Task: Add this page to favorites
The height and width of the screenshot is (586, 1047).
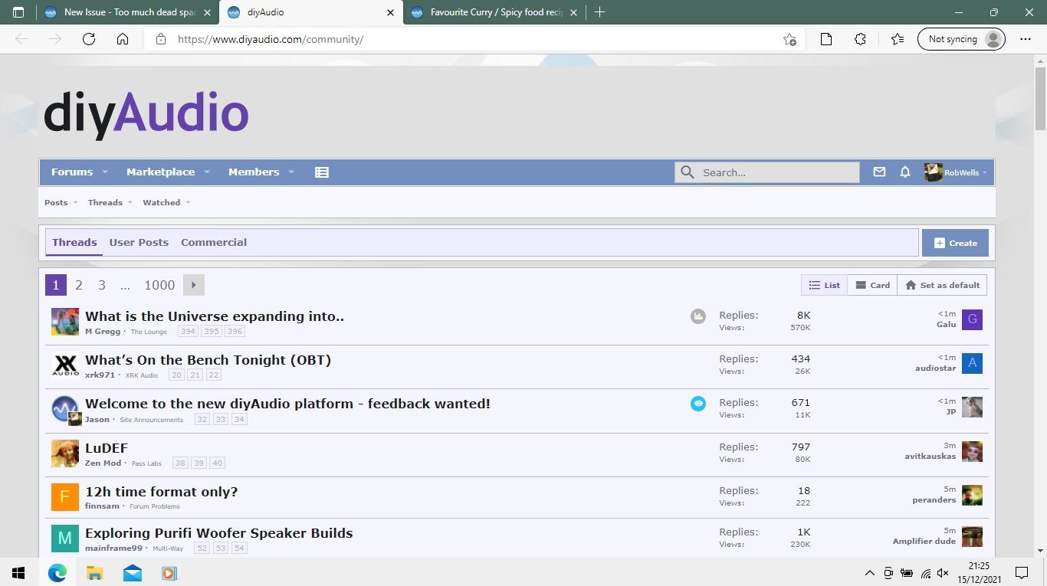Action: point(789,39)
